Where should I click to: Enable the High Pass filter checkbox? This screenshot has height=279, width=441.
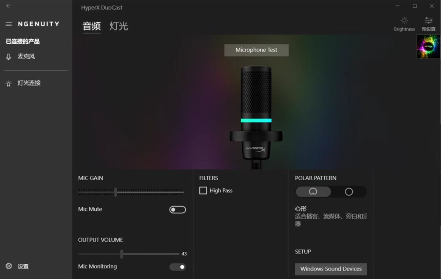pos(203,190)
